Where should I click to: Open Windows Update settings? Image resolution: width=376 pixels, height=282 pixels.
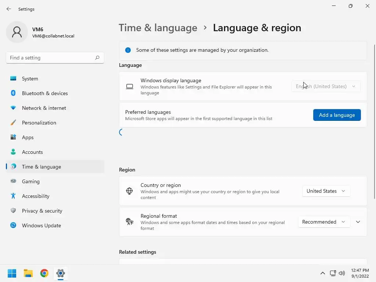click(55, 225)
